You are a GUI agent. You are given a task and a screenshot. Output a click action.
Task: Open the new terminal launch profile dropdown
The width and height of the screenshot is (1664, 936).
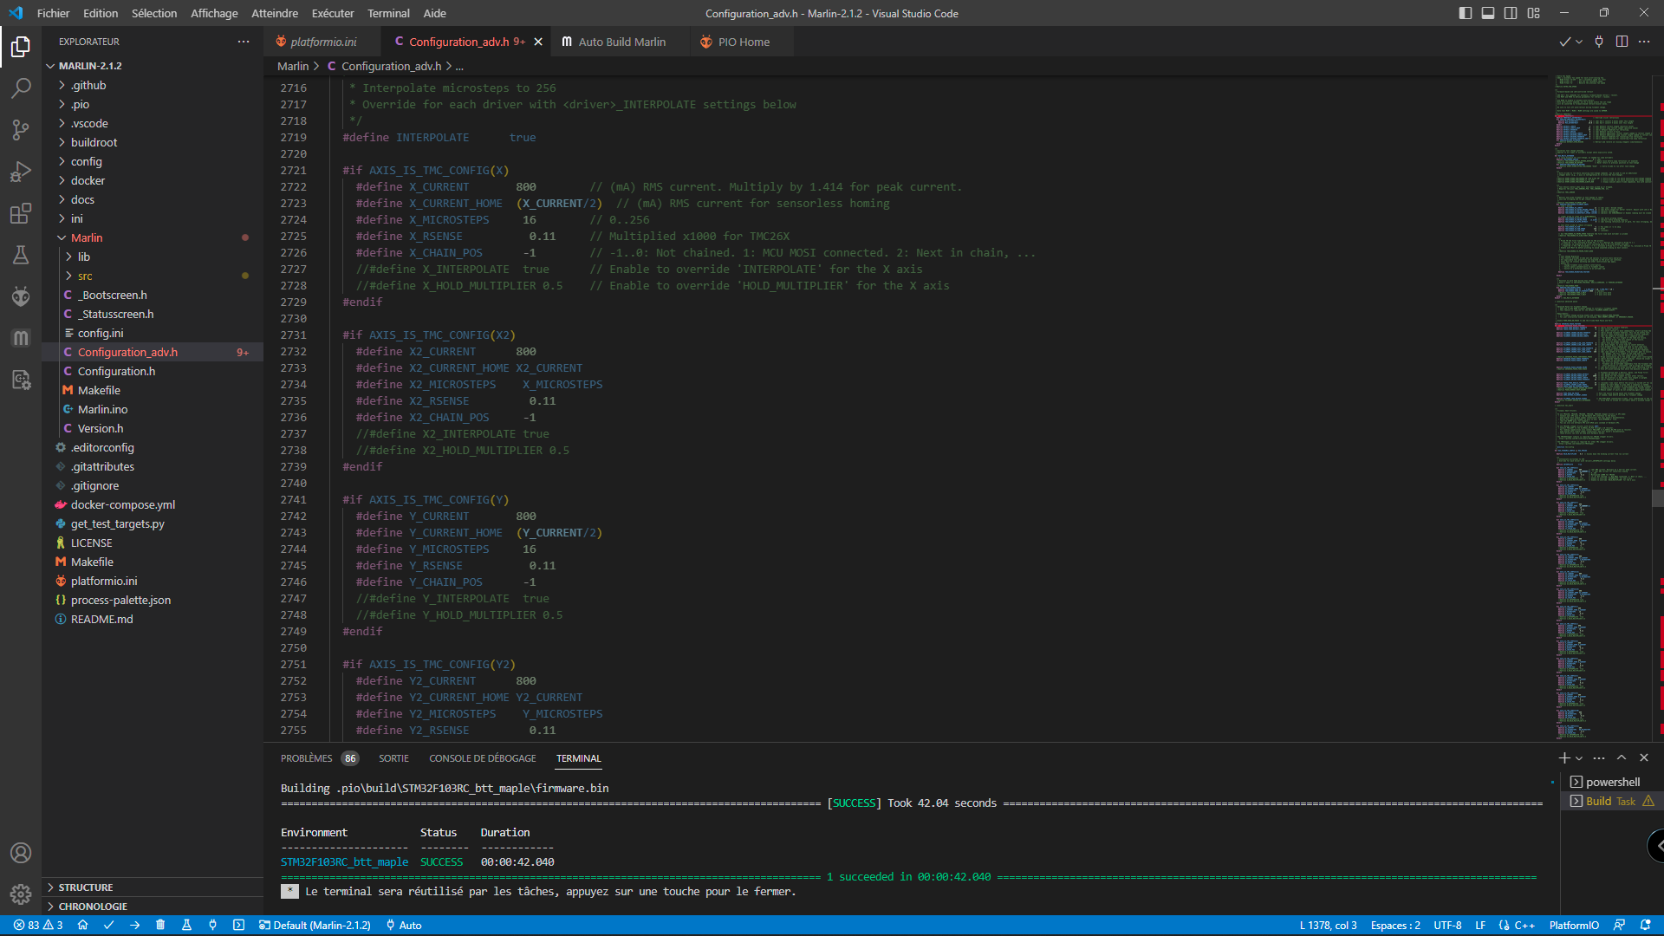1579,757
